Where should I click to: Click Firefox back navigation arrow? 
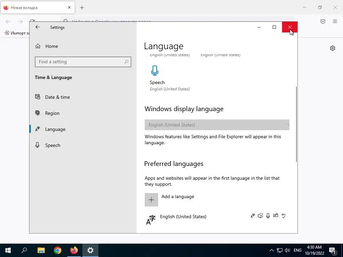pos(8,21)
